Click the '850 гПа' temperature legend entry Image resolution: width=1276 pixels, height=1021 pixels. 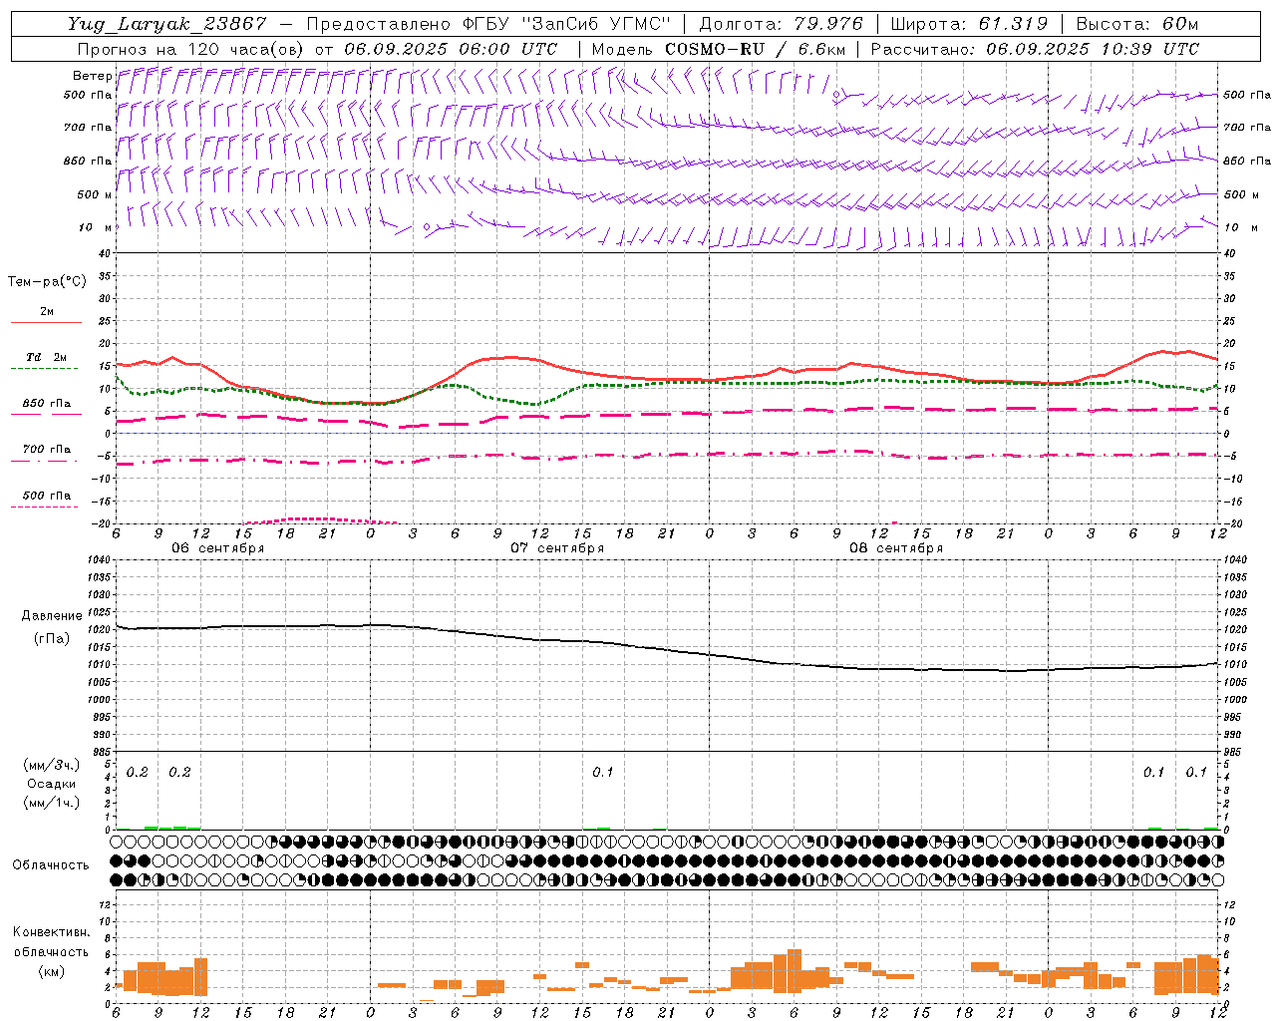click(x=47, y=404)
